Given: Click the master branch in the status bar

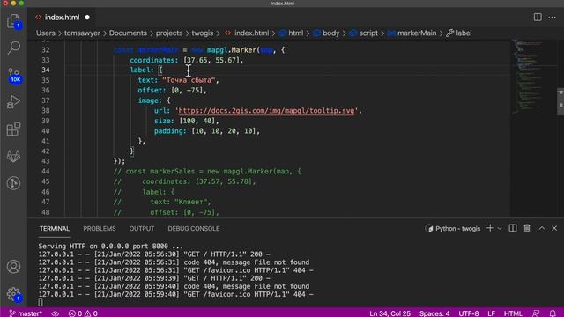Looking at the screenshot, I should (x=26, y=313).
